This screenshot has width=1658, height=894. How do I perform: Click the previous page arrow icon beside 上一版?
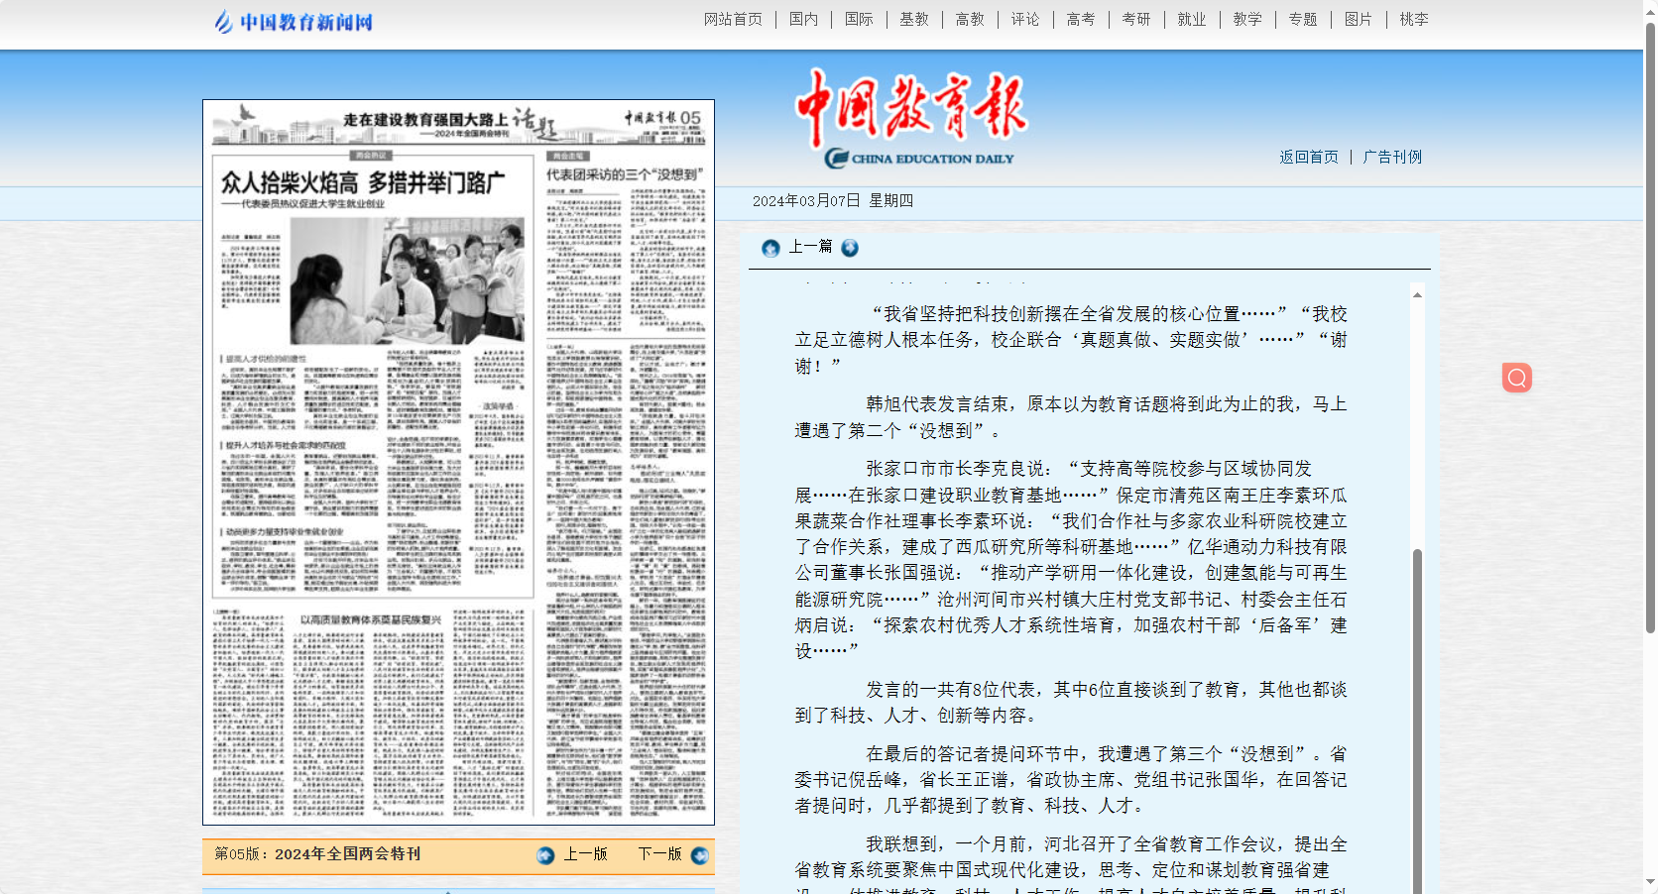click(545, 855)
